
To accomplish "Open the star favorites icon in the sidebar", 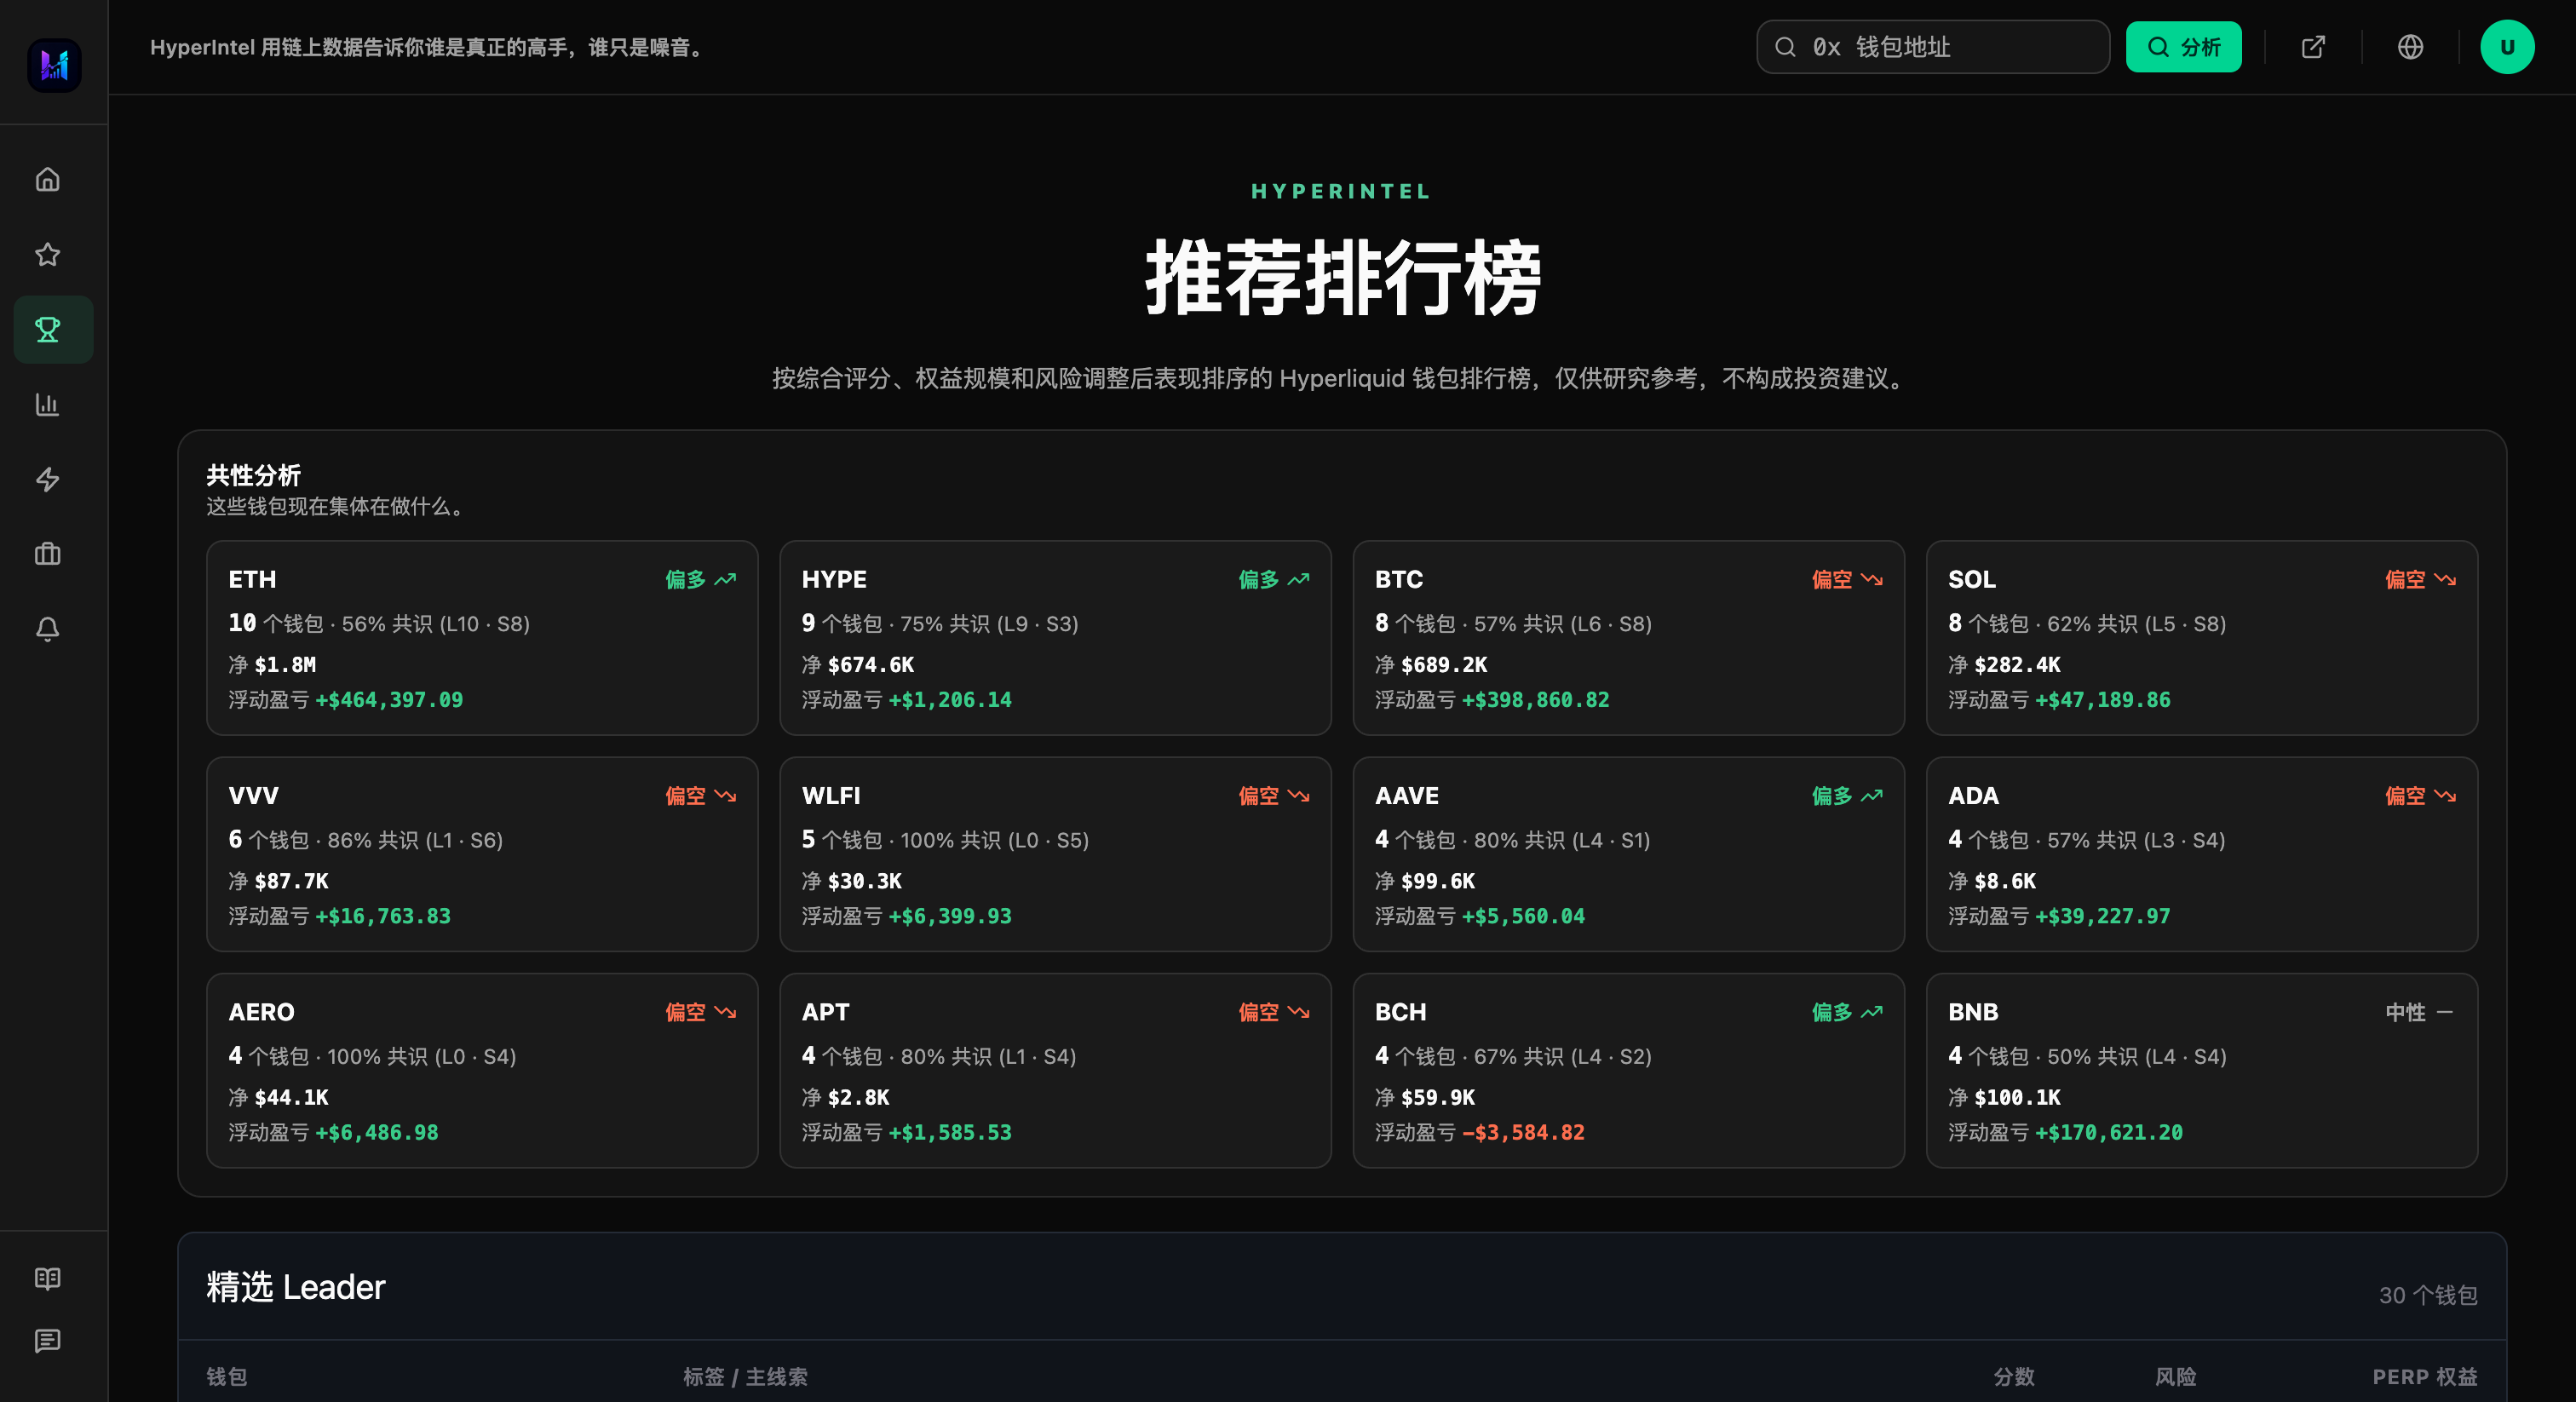I will 48,254.
